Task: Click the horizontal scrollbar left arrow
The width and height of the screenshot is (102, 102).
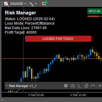Action: (2, 100)
